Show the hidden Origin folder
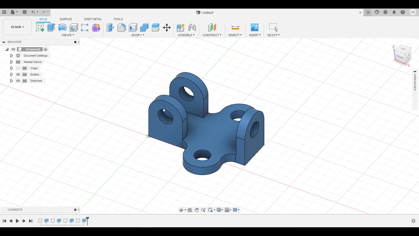This screenshot has width=419, height=236. 18,68
